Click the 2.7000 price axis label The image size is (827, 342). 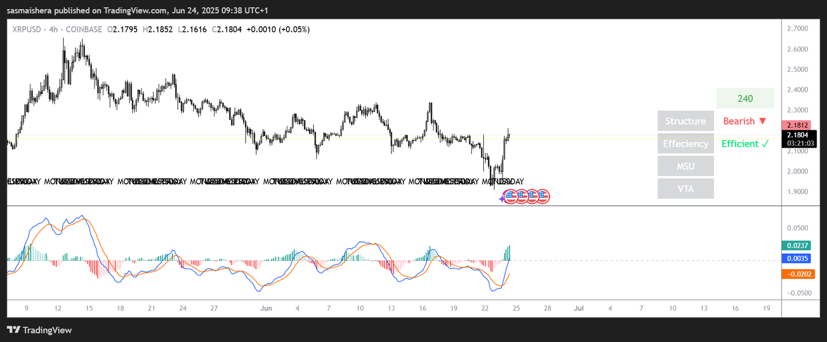tap(798, 28)
